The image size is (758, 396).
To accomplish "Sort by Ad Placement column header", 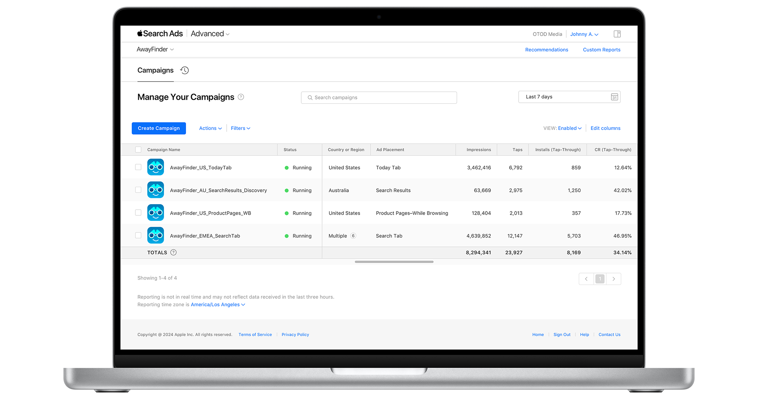I will click(x=390, y=150).
